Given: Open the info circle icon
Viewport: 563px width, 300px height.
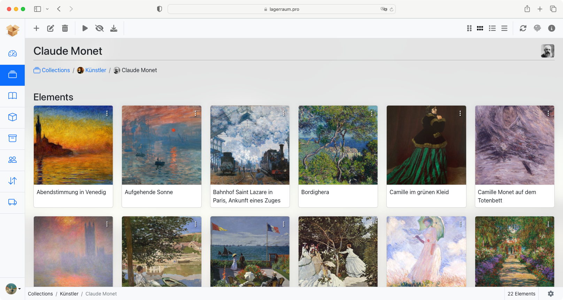Looking at the screenshot, I should [x=552, y=28].
